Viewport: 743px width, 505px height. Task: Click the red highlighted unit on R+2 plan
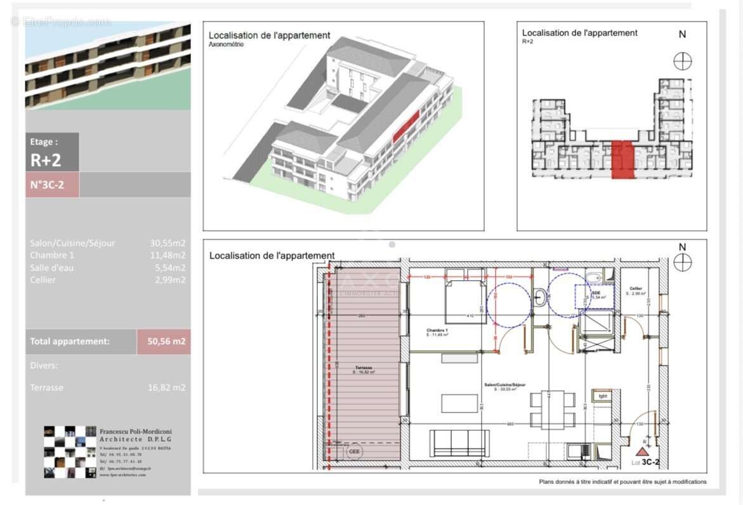622,160
